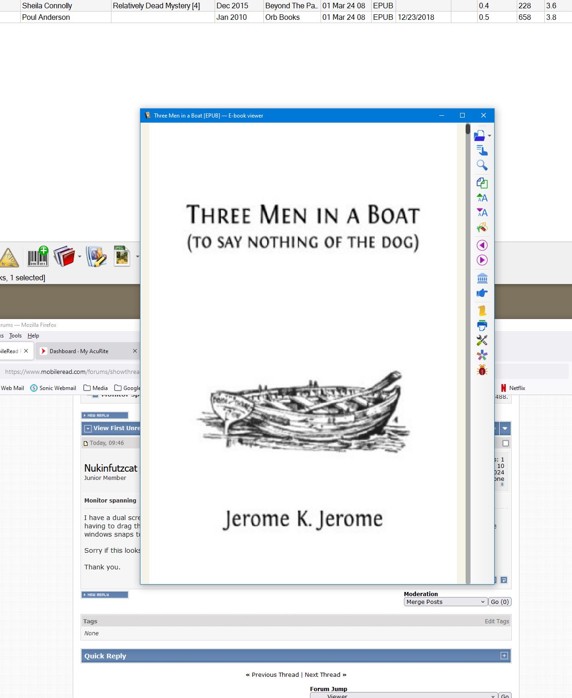572x698 pixels.
Task: Click the JPEG image file icon in calibre
Action: click(122, 256)
